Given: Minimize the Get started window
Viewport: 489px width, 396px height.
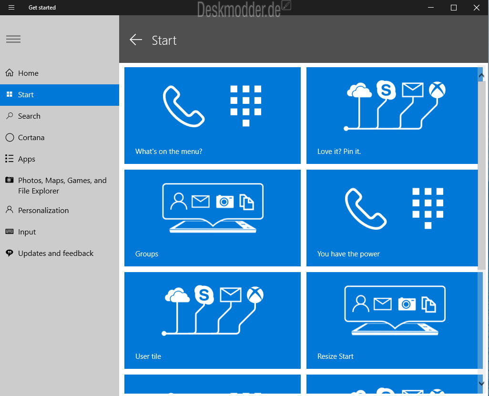Looking at the screenshot, I should [431, 8].
